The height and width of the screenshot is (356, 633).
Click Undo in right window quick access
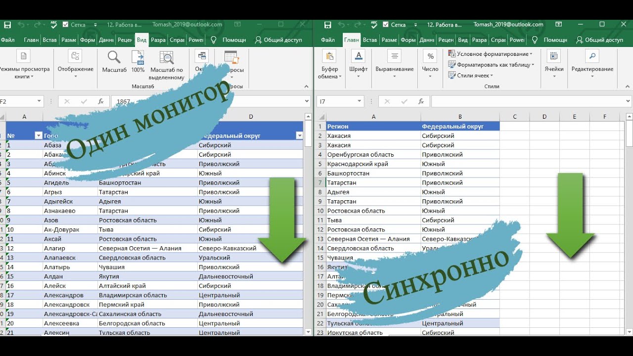tap(341, 24)
